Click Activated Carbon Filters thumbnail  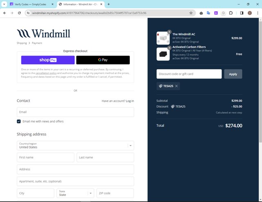point(163,54)
